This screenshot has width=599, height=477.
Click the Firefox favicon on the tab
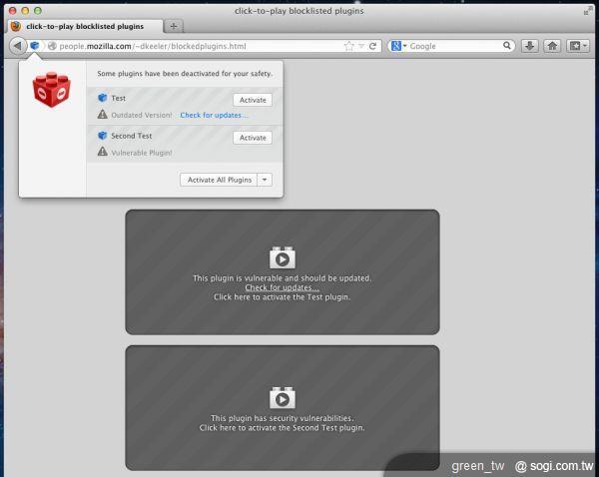coord(16,26)
